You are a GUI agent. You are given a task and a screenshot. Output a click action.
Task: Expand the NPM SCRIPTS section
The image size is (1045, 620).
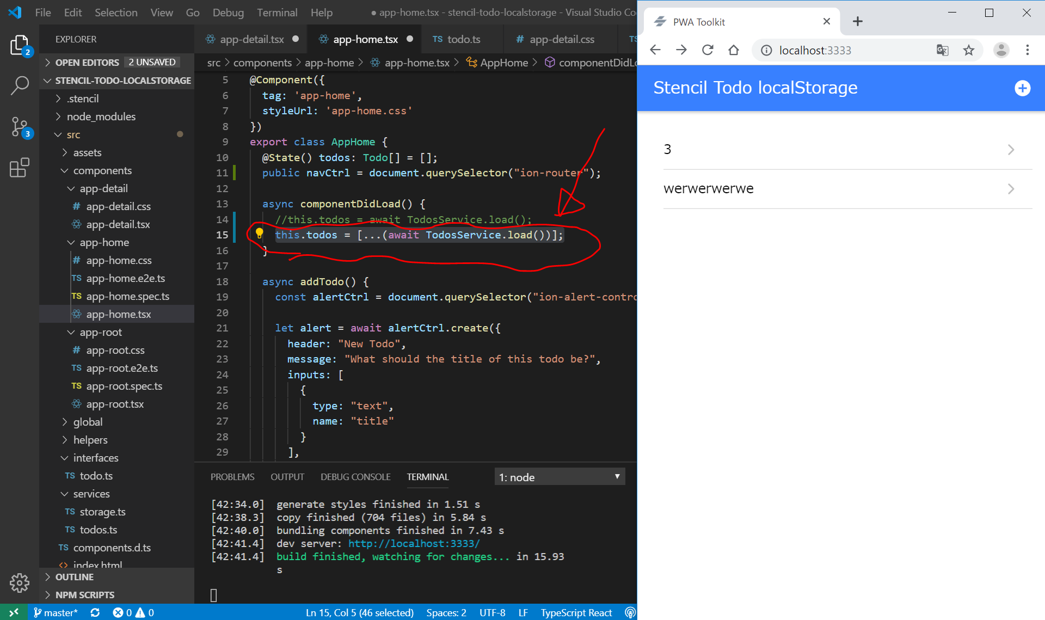116,594
